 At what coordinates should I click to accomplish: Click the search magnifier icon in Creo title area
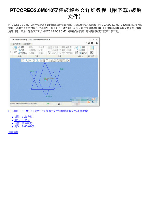tap(89, 43)
